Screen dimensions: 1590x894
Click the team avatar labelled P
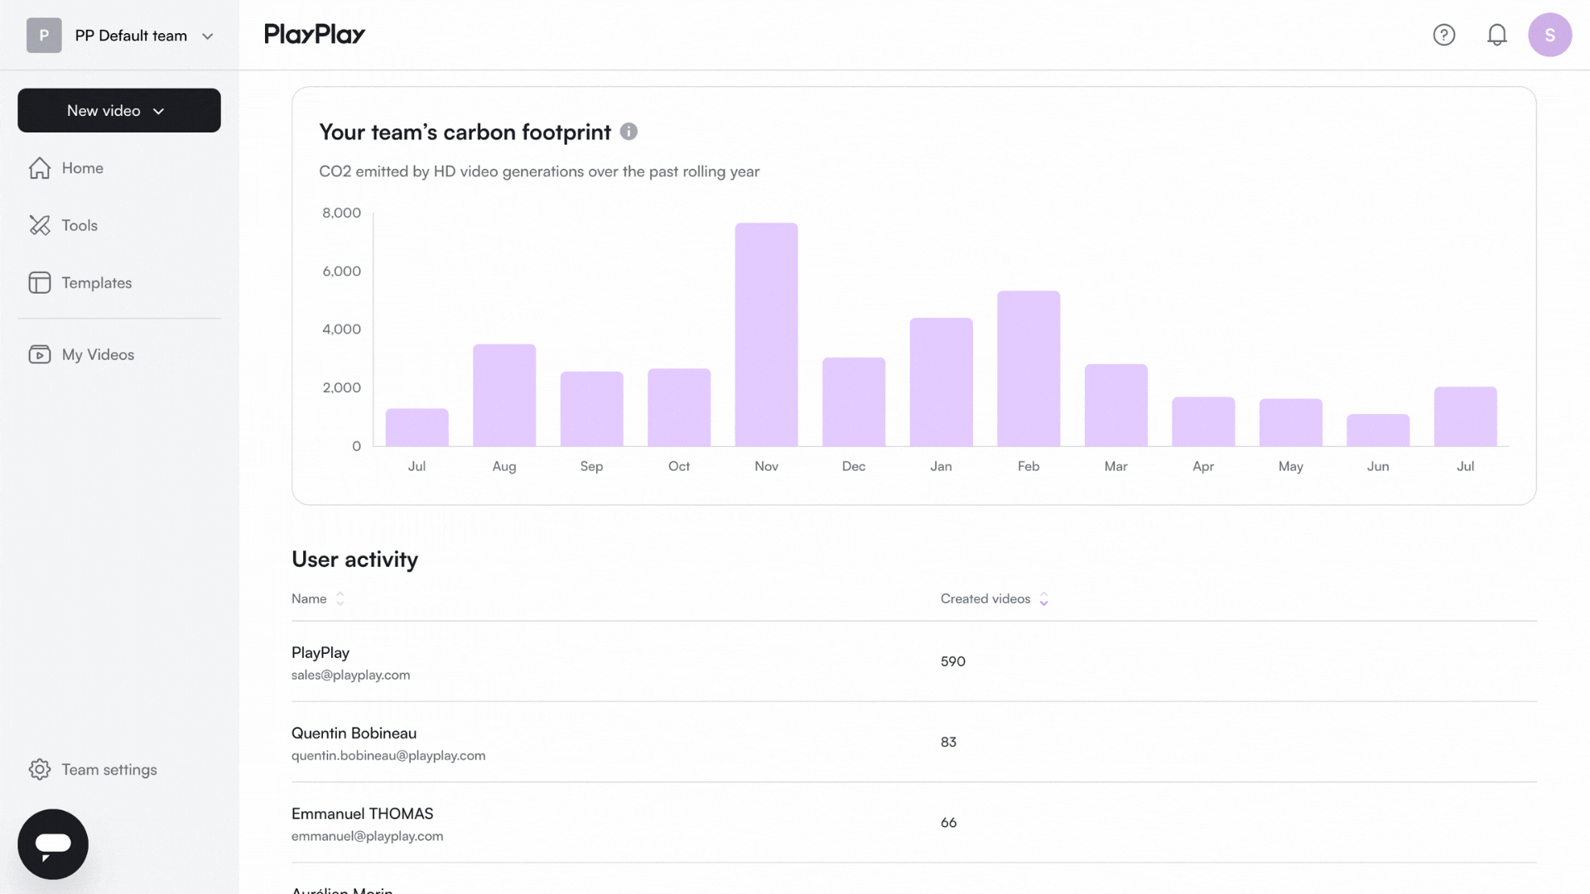[44, 36]
